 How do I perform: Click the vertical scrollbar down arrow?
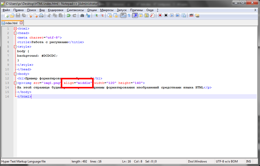tap(256, 155)
